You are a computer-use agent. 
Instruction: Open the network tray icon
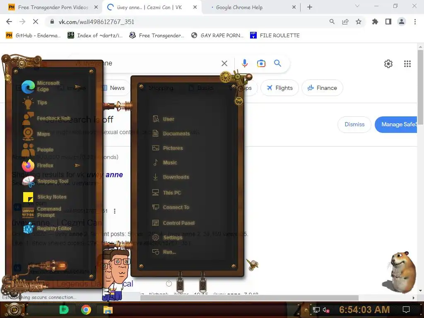point(316,310)
